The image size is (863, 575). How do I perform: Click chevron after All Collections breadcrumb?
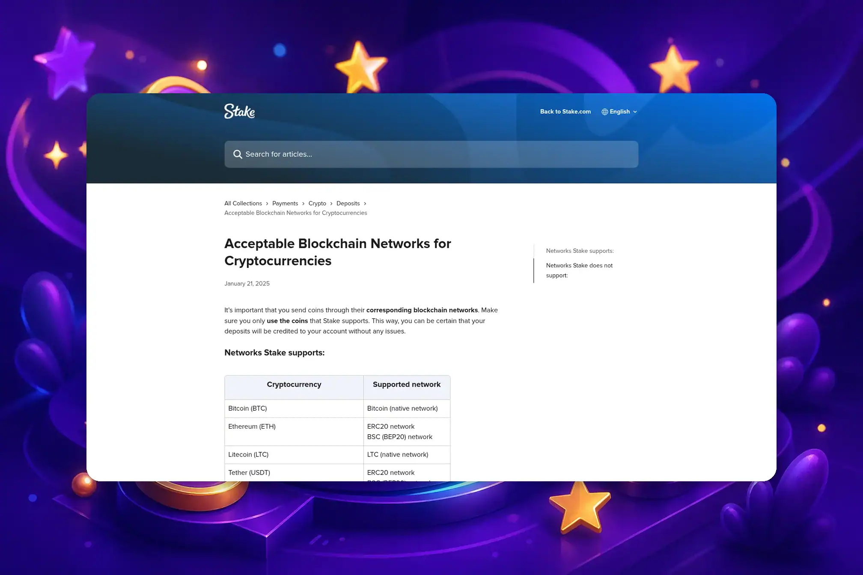pos(267,204)
